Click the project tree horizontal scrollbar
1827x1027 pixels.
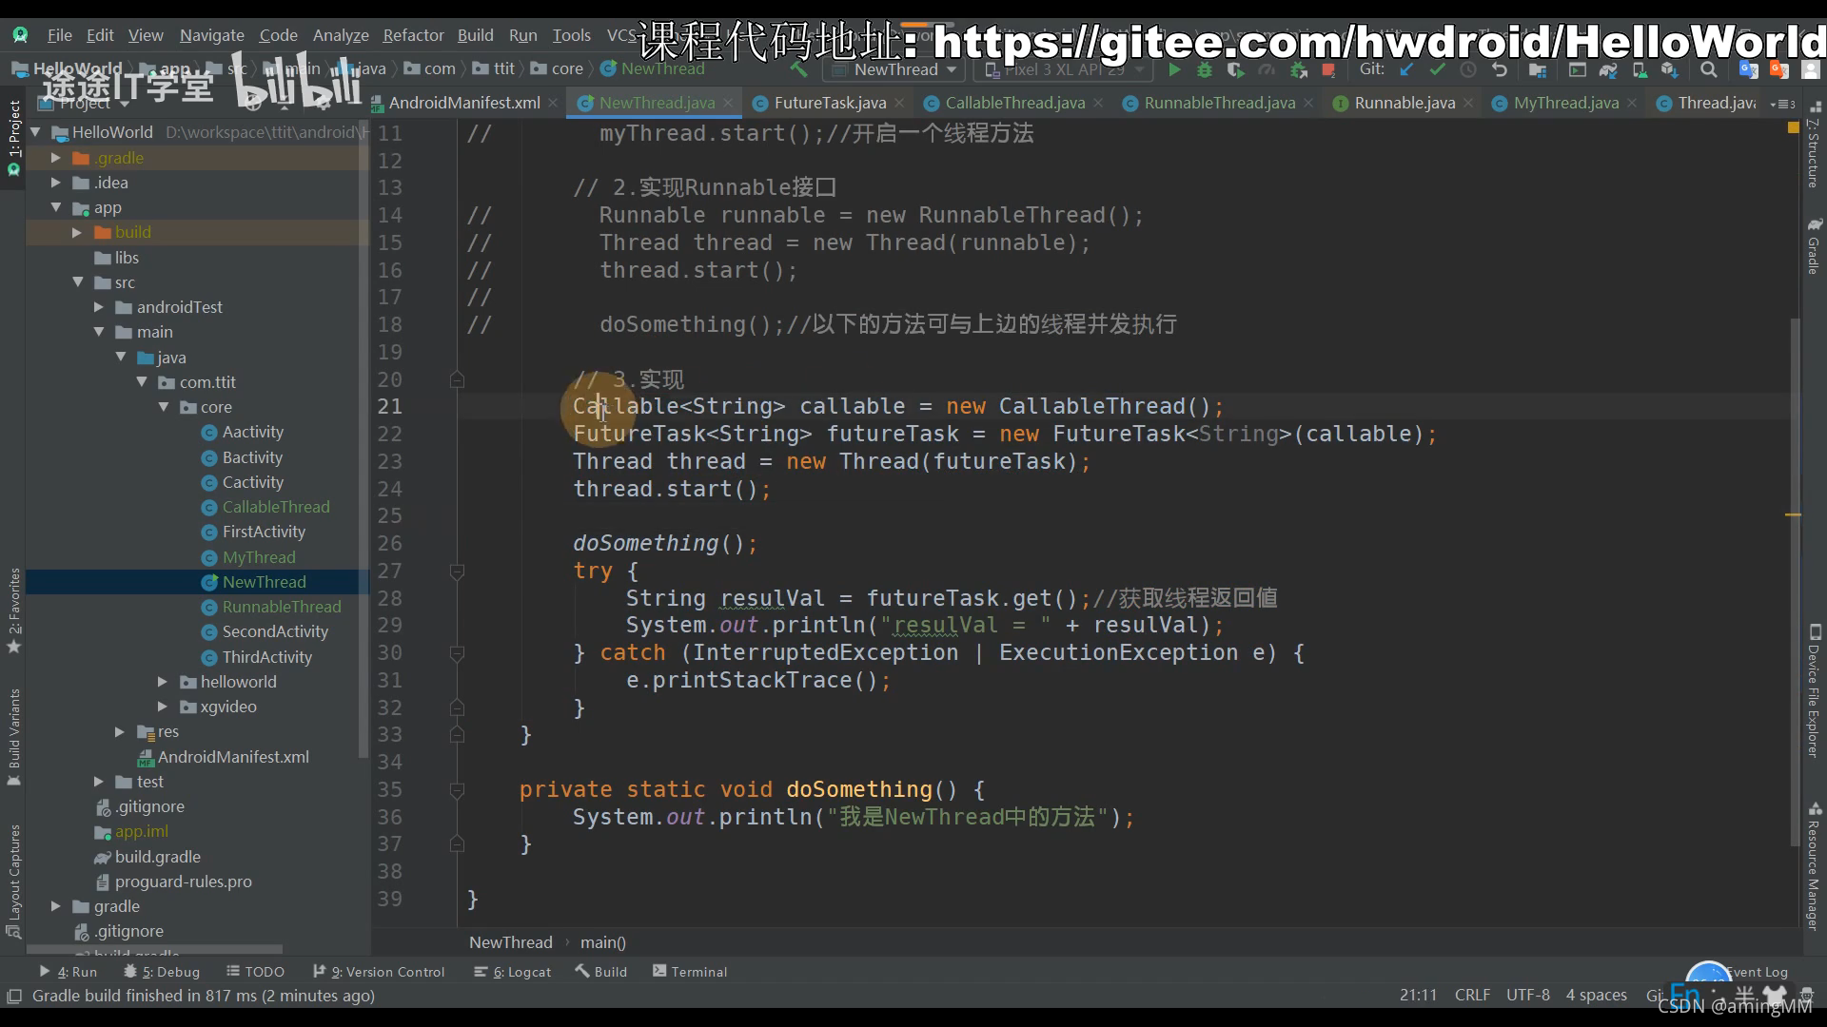[154, 949]
